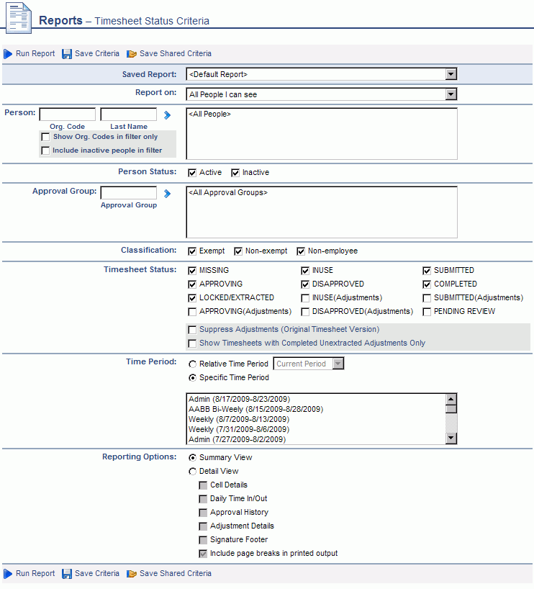Viewport: 534px width, 589px height.
Task: Click the bottom Save Shared Criteria link text
Action: point(176,573)
